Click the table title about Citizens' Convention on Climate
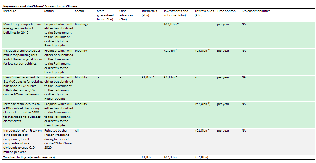 (40, 6)
